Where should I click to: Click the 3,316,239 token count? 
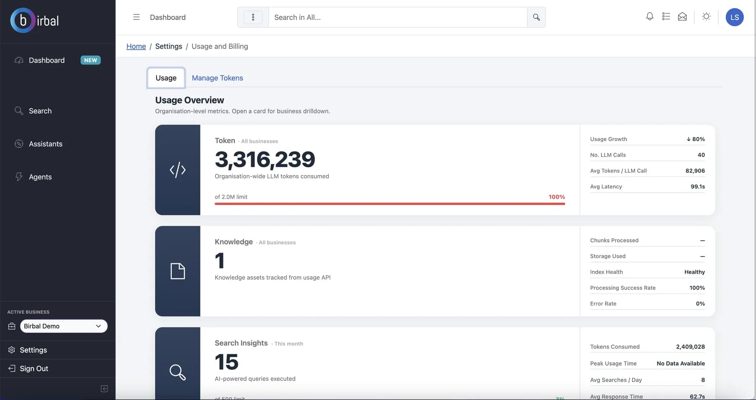265,159
